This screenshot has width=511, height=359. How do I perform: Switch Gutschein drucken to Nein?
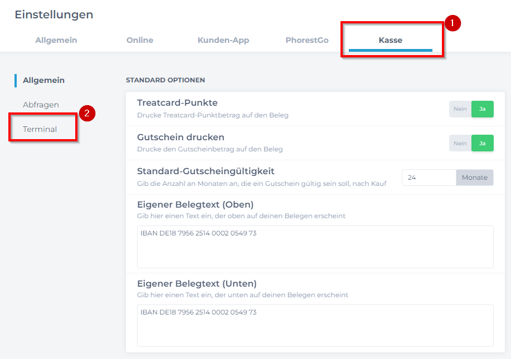point(460,143)
